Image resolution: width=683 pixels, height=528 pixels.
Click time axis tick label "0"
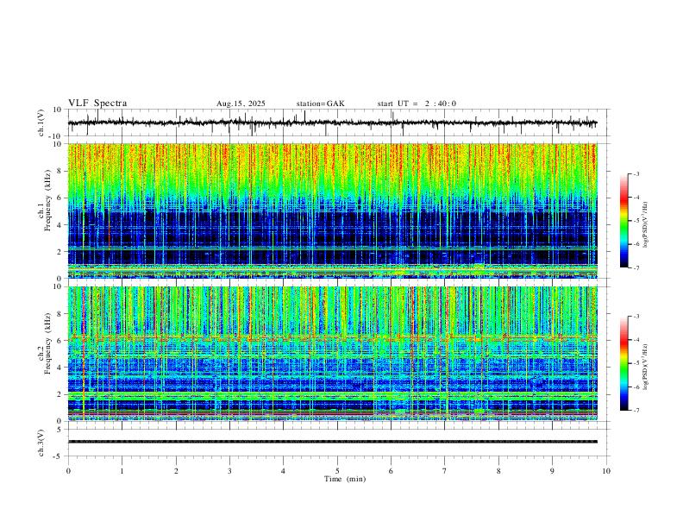68,471
